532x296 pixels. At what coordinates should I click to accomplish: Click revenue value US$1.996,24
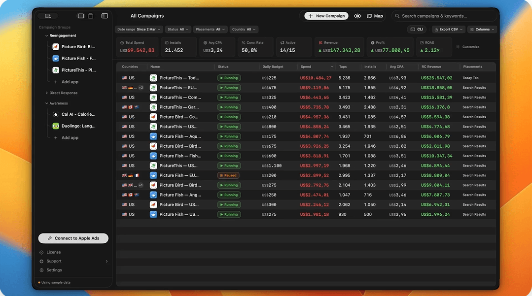(x=435, y=215)
